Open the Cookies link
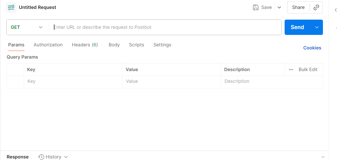337x161 pixels. 312,48
